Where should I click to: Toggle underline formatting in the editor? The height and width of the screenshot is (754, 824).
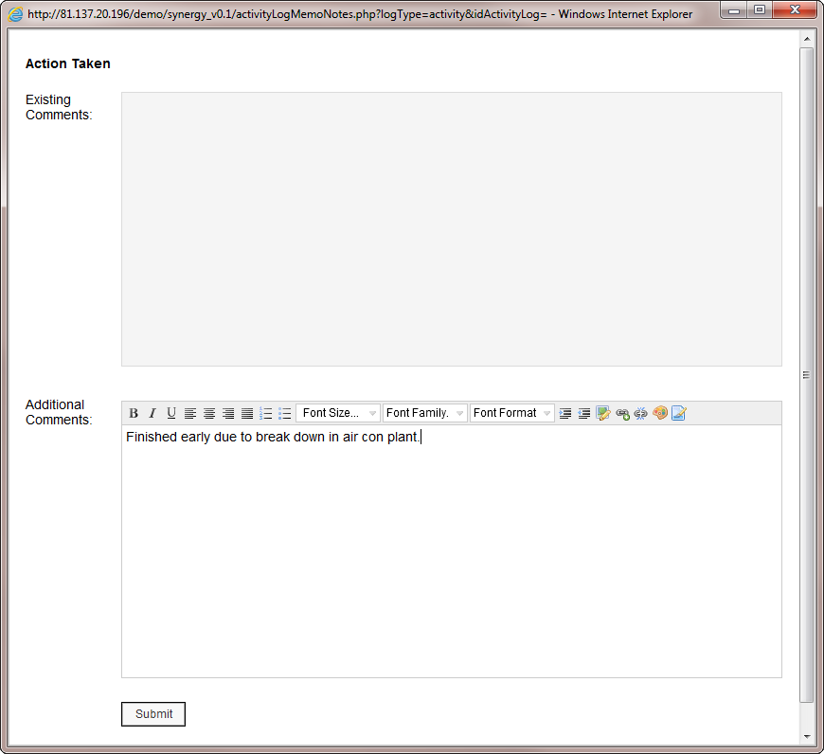point(171,413)
